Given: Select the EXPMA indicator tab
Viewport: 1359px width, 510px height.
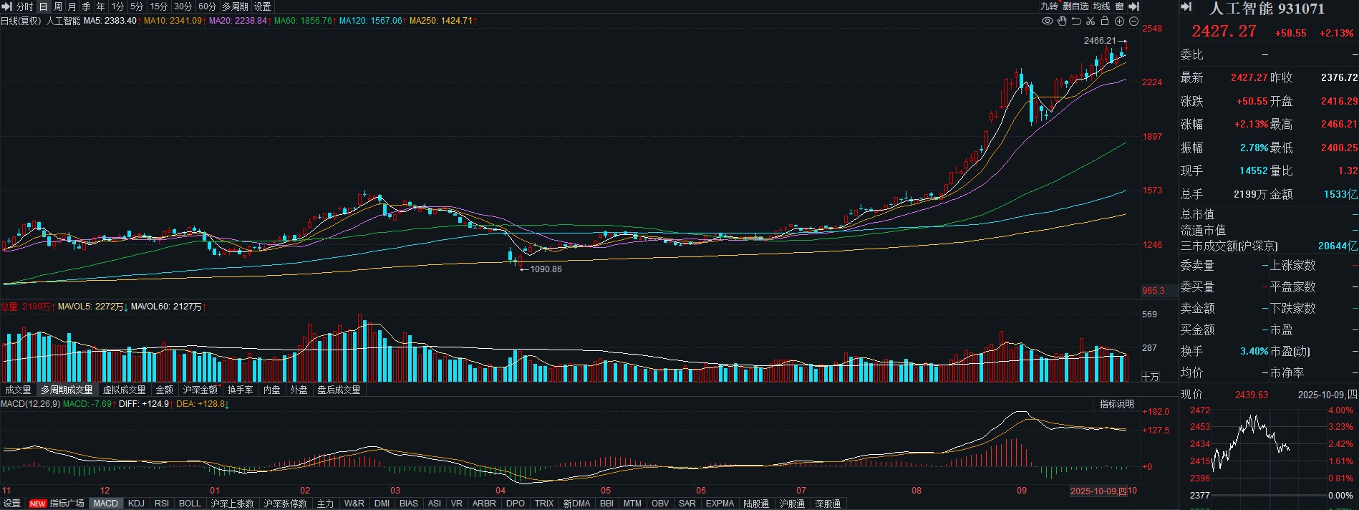Looking at the screenshot, I should coord(720,504).
